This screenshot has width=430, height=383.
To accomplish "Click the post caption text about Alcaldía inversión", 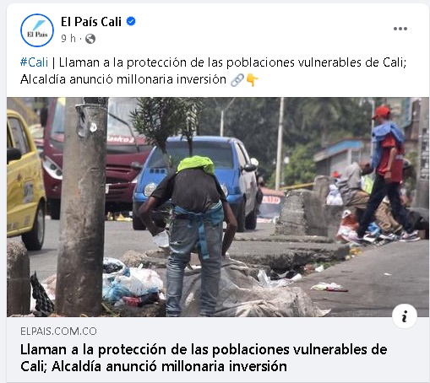I will pyautogui.click(x=213, y=71).
